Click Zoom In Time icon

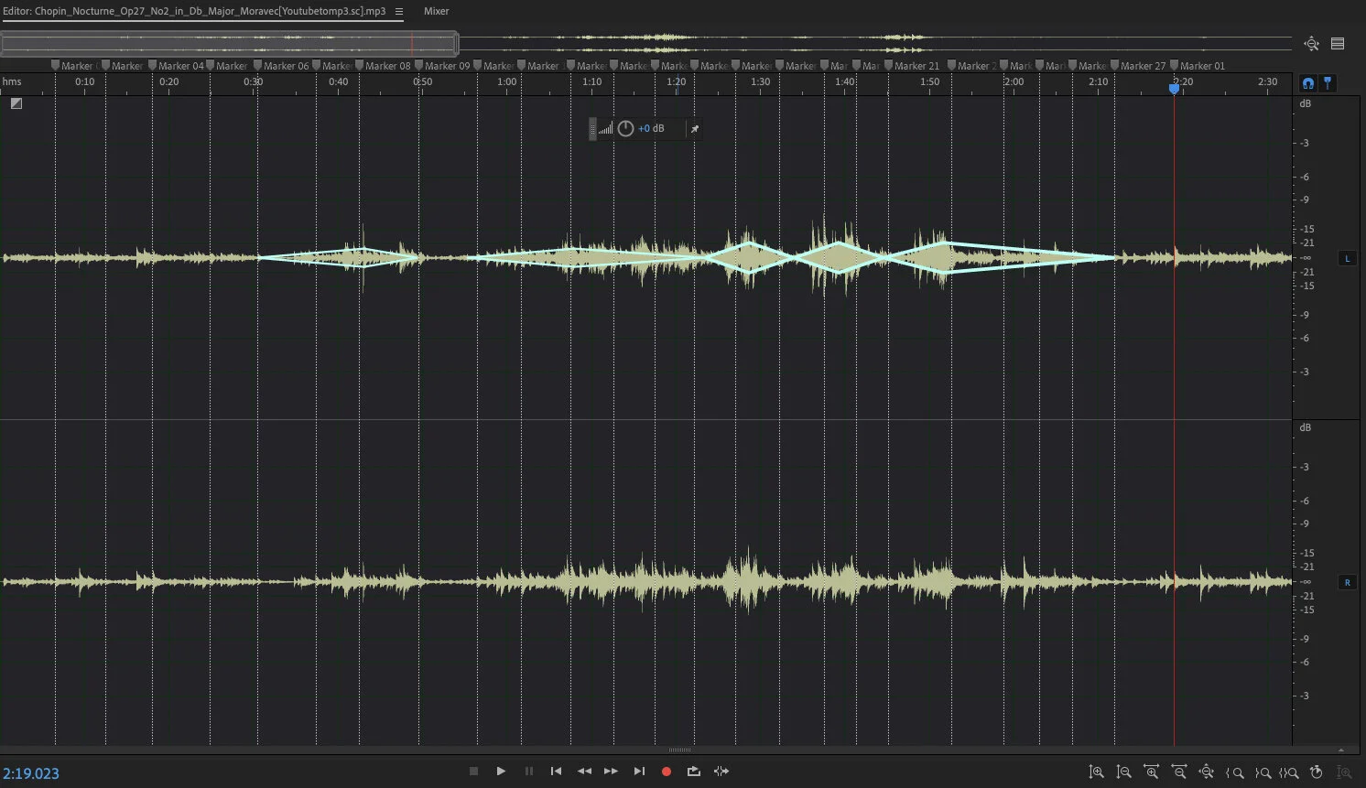(x=1152, y=772)
